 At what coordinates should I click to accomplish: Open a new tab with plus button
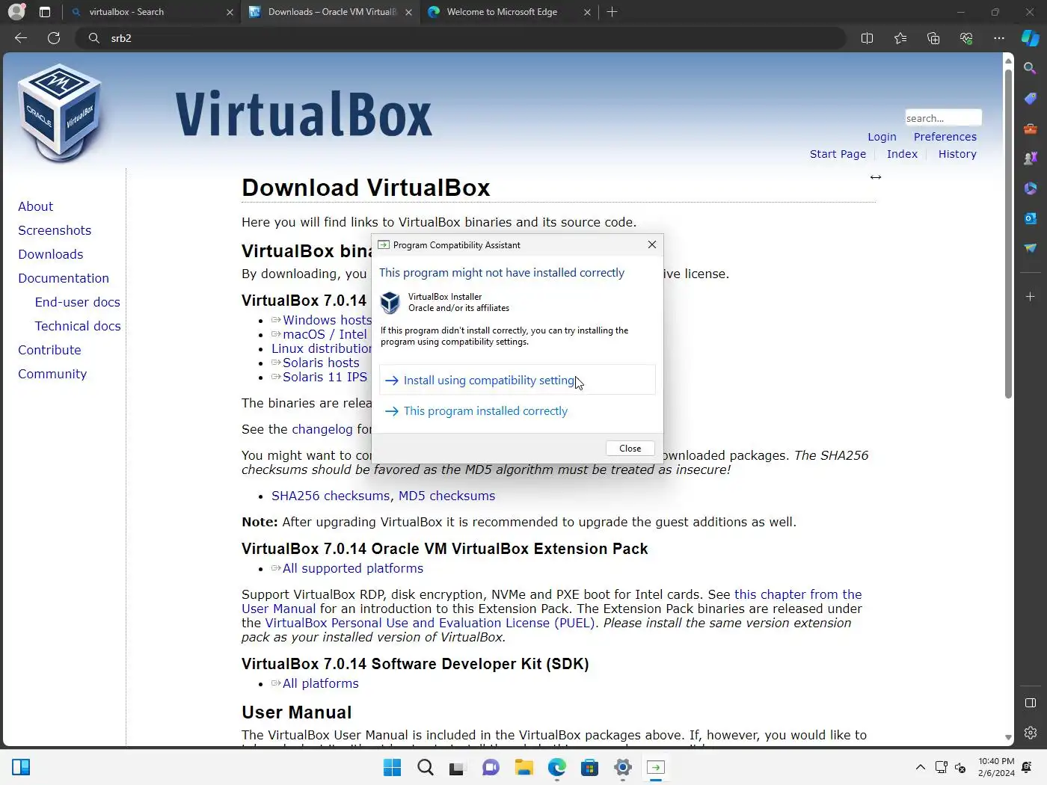pyautogui.click(x=612, y=12)
